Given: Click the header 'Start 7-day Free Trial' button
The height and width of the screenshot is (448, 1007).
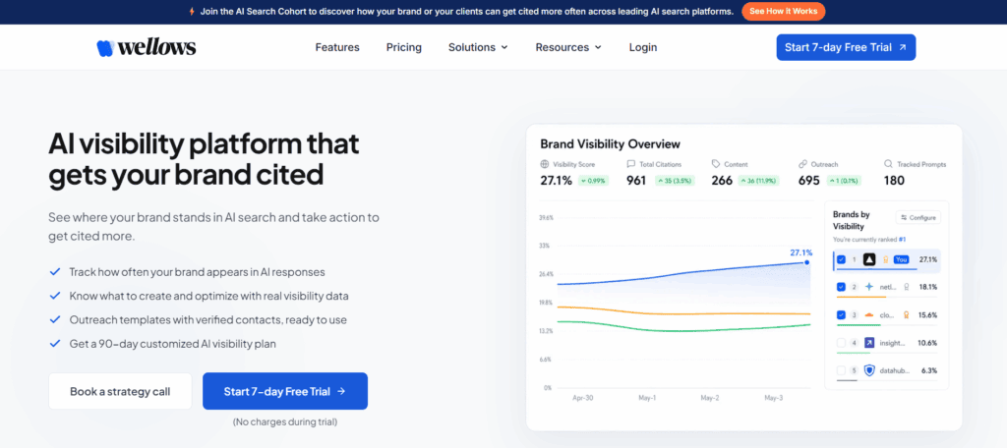Looking at the screenshot, I should [x=846, y=47].
